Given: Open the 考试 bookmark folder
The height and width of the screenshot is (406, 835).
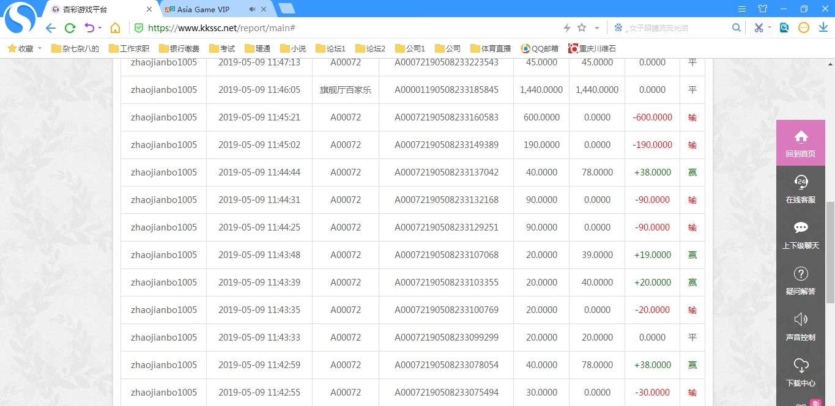Looking at the screenshot, I should click(x=222, y=48).
